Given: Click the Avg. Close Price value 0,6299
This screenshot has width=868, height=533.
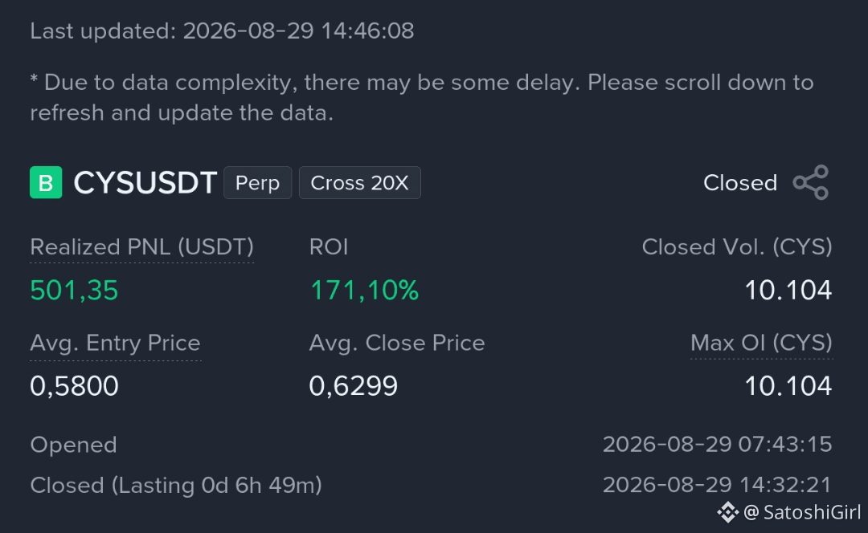Looking at the screenshot, I should point(353,386).
